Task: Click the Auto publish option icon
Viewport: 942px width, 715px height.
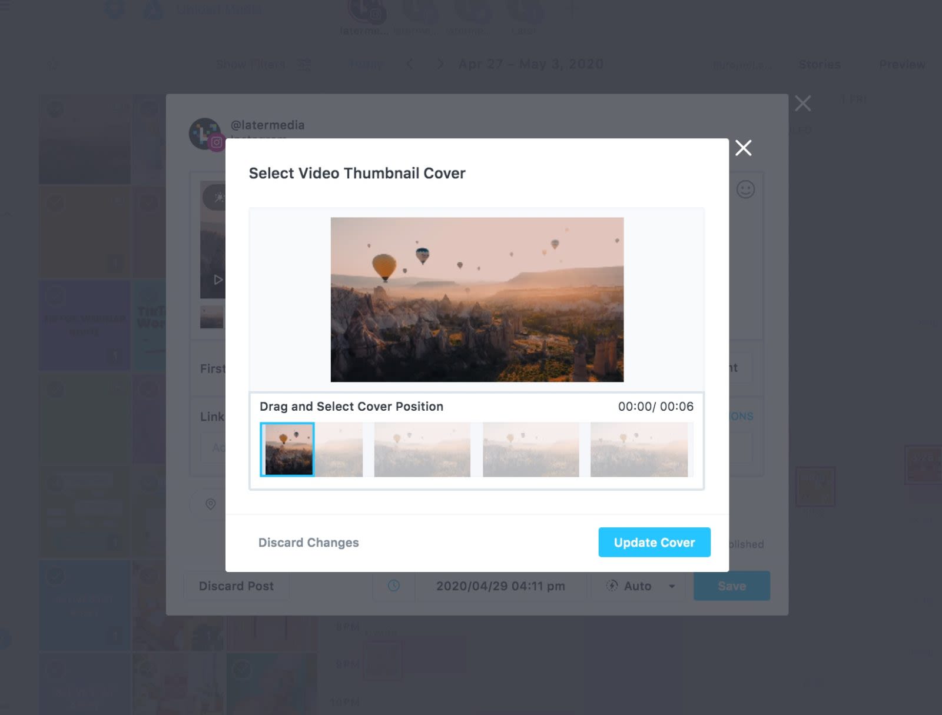Action: click(x=612, y=586)
